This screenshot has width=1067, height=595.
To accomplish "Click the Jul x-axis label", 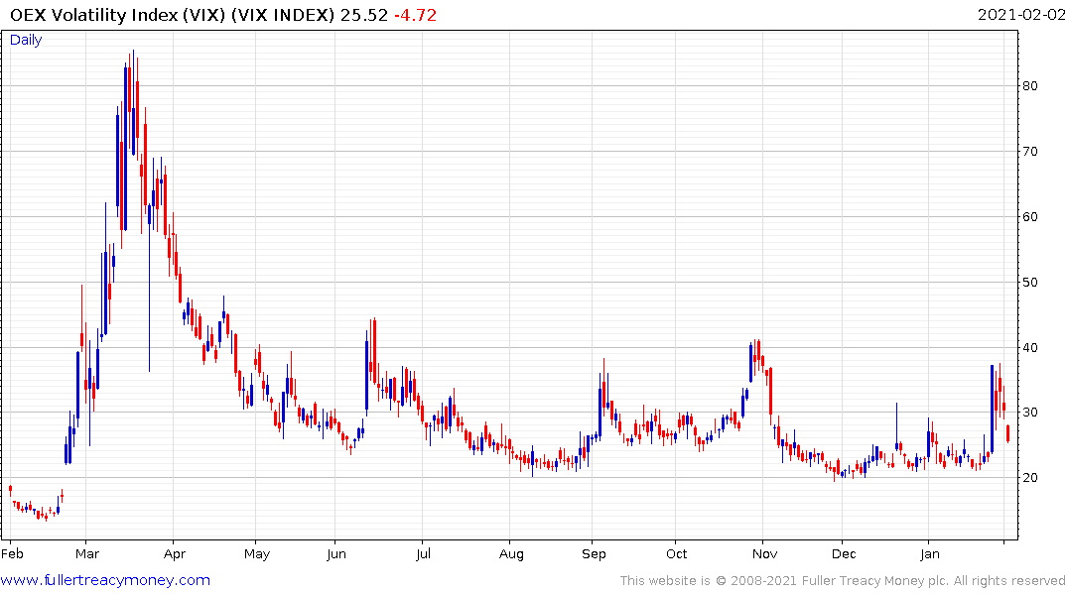I will point(423,553).
